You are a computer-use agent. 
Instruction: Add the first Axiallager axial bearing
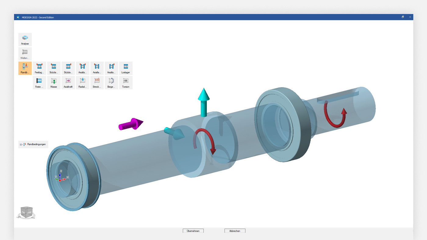[x=83, y=68]
